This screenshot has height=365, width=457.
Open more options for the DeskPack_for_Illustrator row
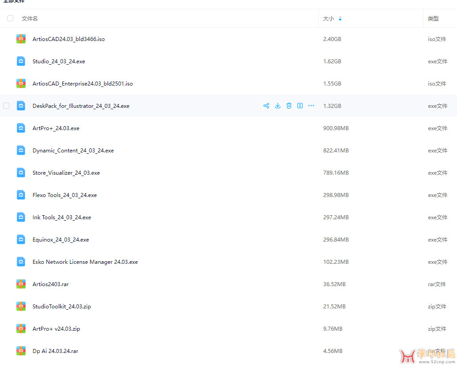[x=311, y=106]
